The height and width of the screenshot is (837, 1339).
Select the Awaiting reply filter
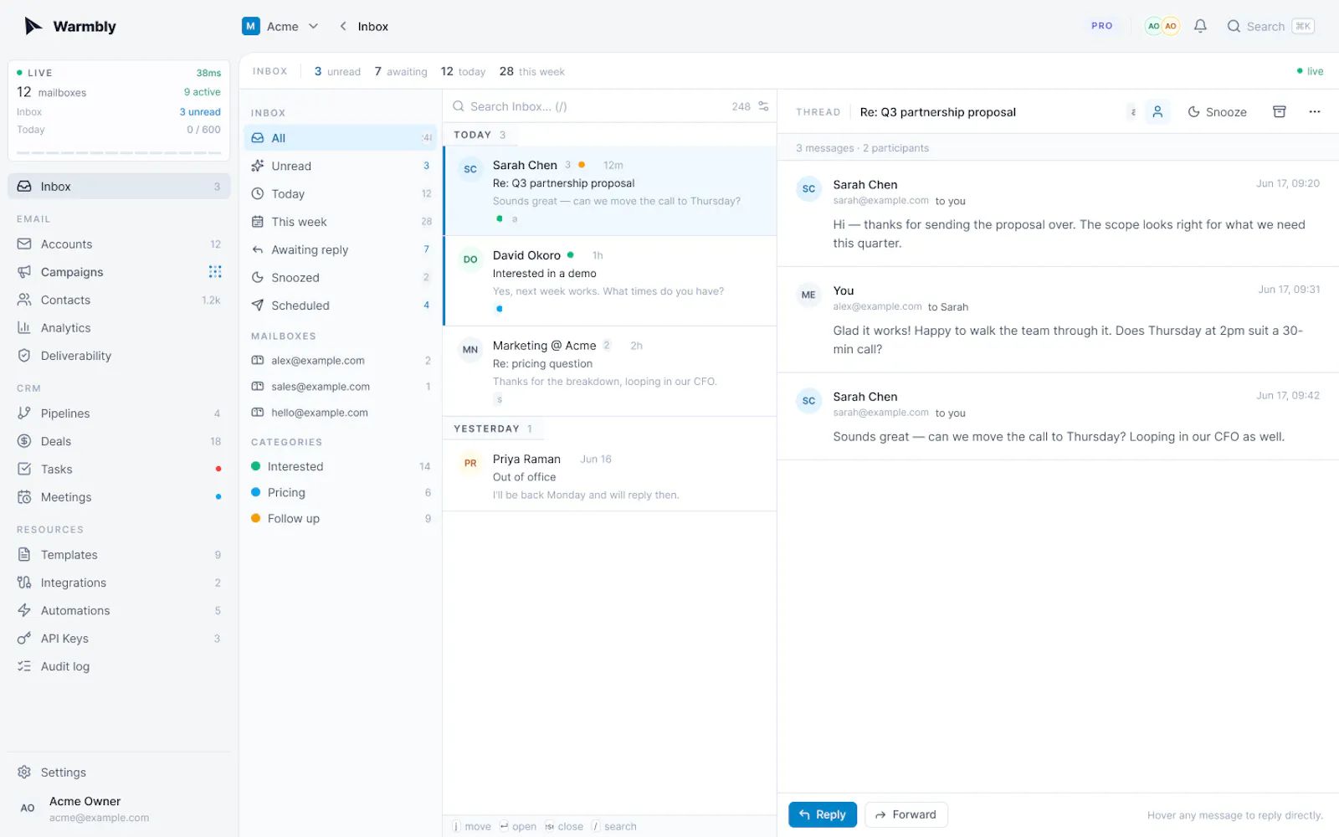[x=341, y=249]
